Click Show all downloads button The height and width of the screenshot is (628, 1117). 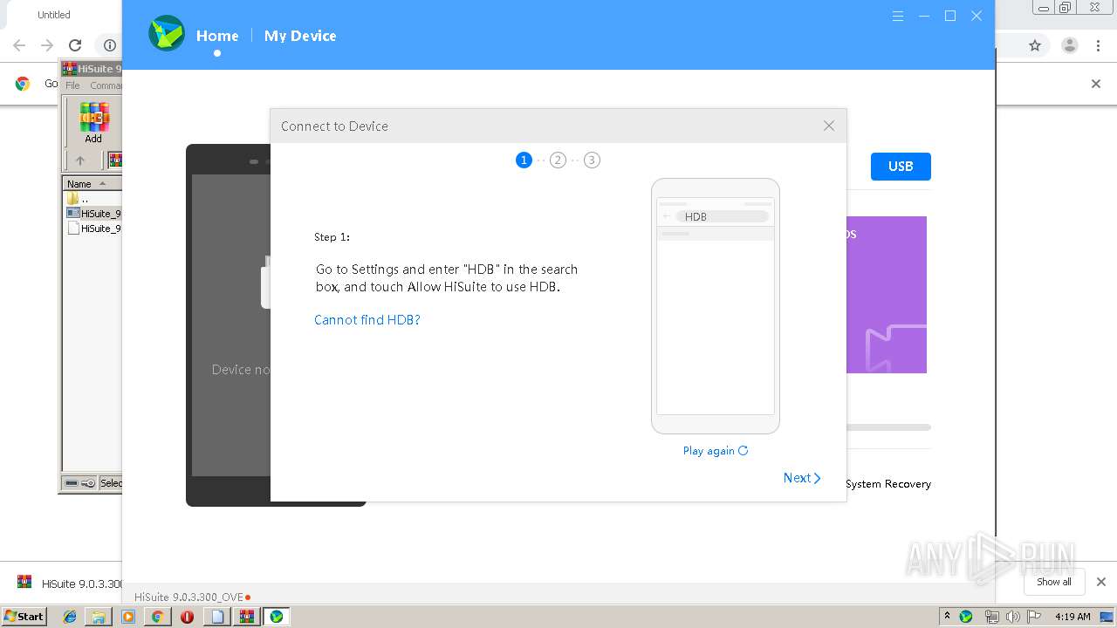click(1054, 582)
